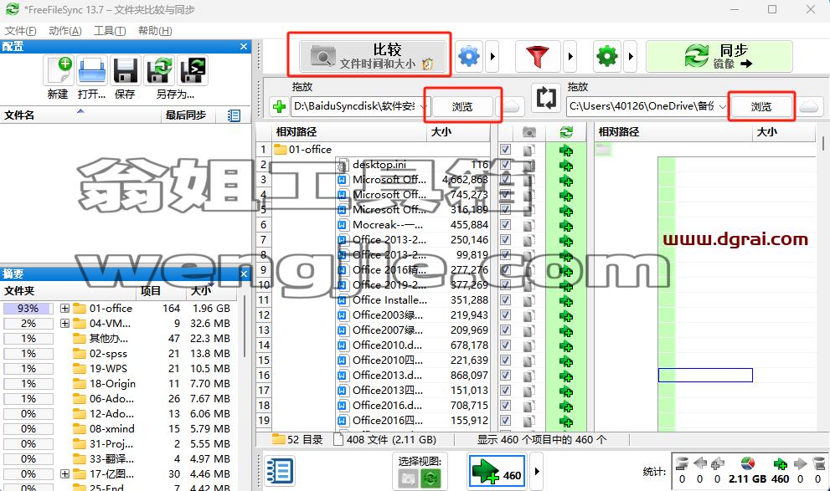Click statistics green plus create-right icon

click(x=781, y=464)
